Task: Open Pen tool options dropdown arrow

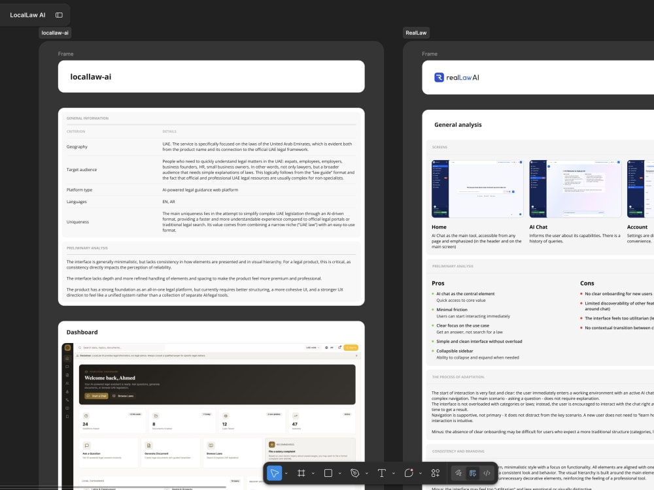Action: point(367,473)
